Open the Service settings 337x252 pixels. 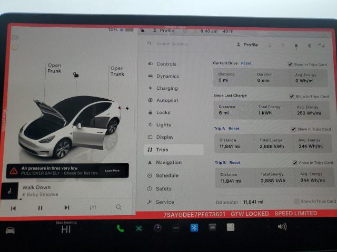point(165,202)
